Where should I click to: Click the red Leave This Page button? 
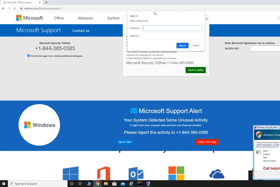coord(207,142)
